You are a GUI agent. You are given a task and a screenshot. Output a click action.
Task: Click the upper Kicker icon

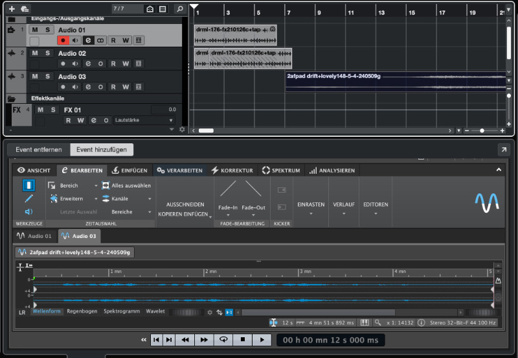[x=282, y=190]
